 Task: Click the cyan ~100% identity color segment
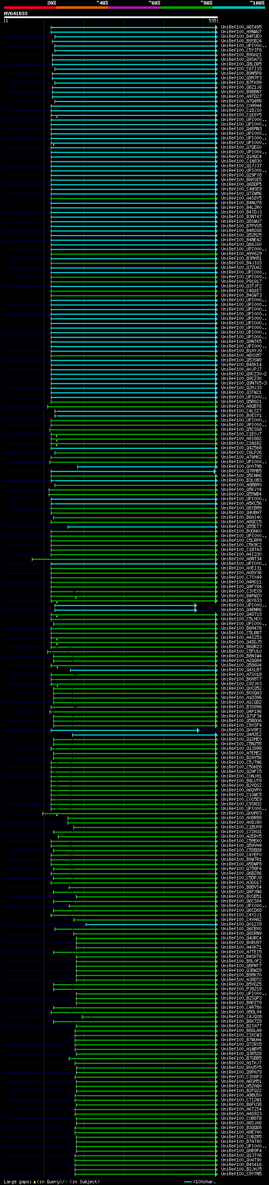tap(239, 8)
